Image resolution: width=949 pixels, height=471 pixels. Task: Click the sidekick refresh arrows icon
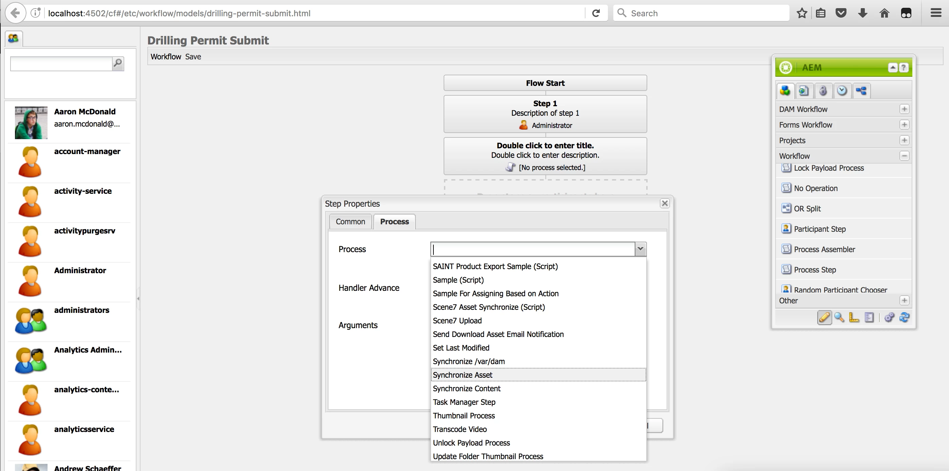pos(905,317)
